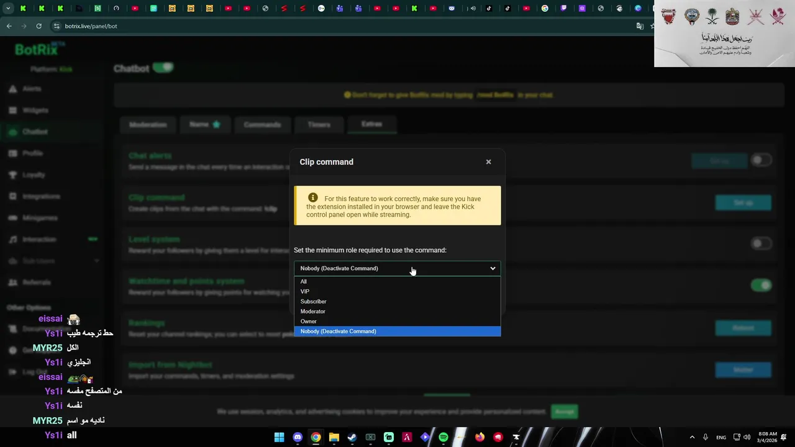The image size is (795, 447).
Task: Click the Chatbot sidebar icon
Action: click(12, 132)
